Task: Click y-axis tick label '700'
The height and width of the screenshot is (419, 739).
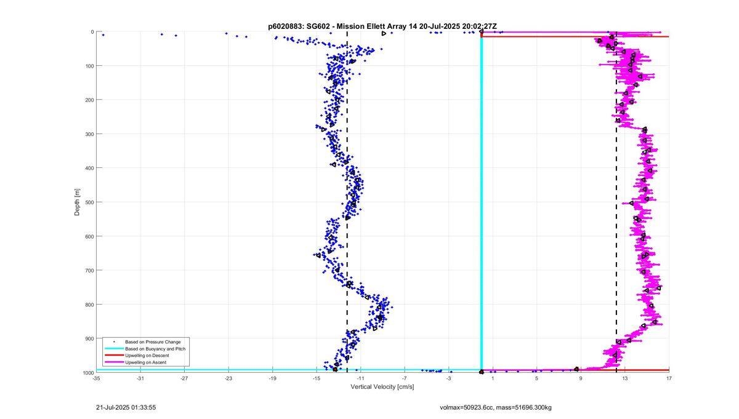Action: [x=89, y=271]
